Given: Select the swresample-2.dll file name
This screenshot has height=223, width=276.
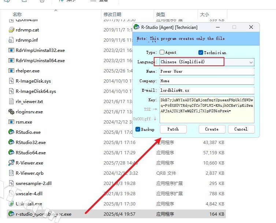Looking at the screenshot, I should tap(34, 183).
